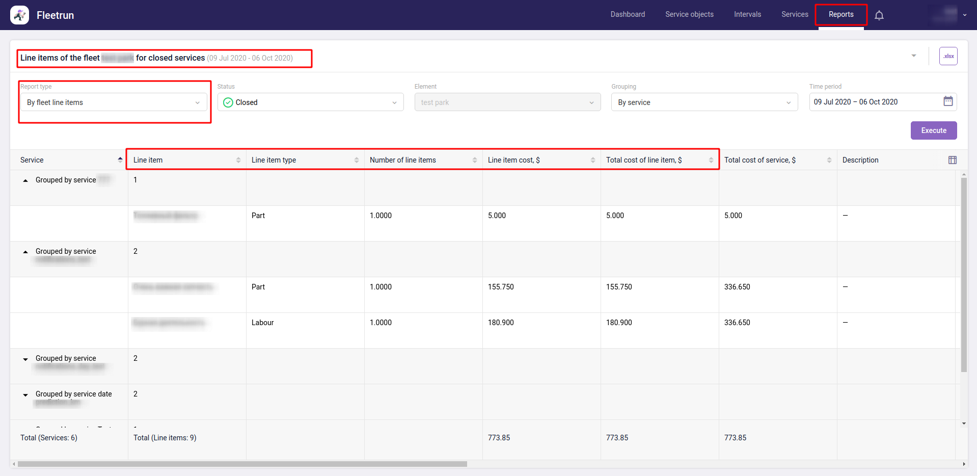This screenshot has height=476, width=977.
Task: Click the Fleetrun logo icon
Action: 20,15
